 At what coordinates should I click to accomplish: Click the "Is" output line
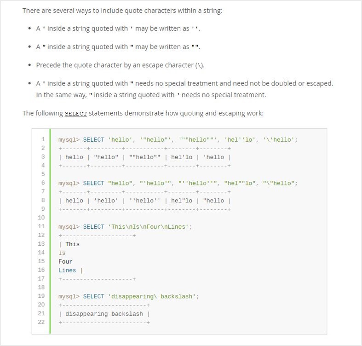pyautogui.click(x=62, y=253)
